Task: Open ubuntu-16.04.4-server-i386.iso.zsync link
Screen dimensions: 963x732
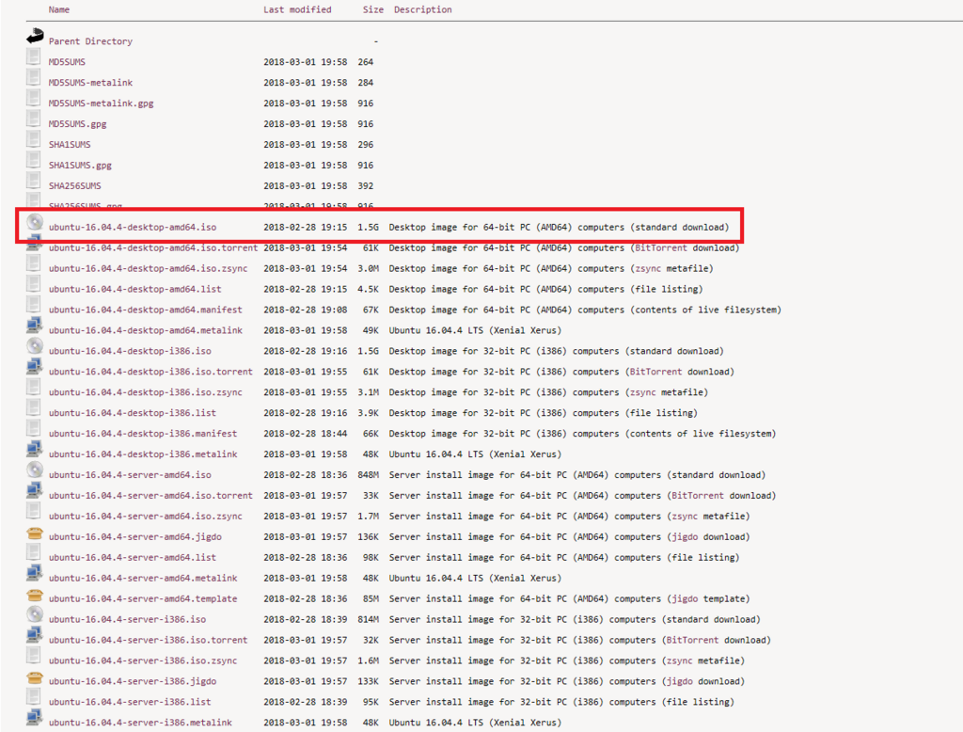Action: 143,660
